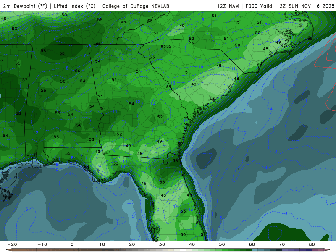Click the "10" label on the color scale
Viewport: 336px width, 252px height.
pos(102,244)
